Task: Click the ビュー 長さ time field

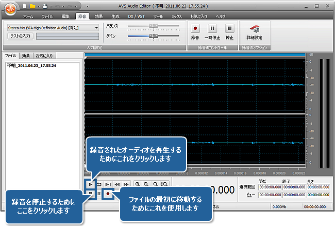Action: 319,195
